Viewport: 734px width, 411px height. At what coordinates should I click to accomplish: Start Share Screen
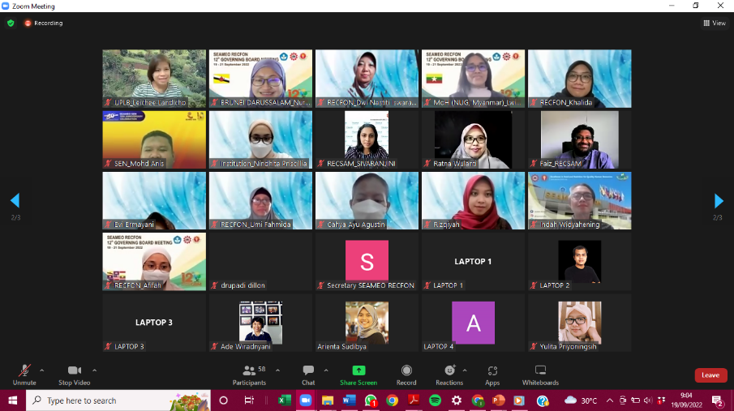358,374
